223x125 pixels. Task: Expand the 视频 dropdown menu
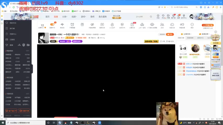click(x=74, y=17)
